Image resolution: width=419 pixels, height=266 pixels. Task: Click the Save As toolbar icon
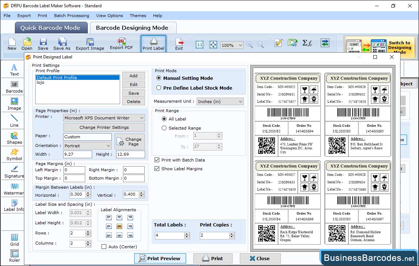(62, 44)
